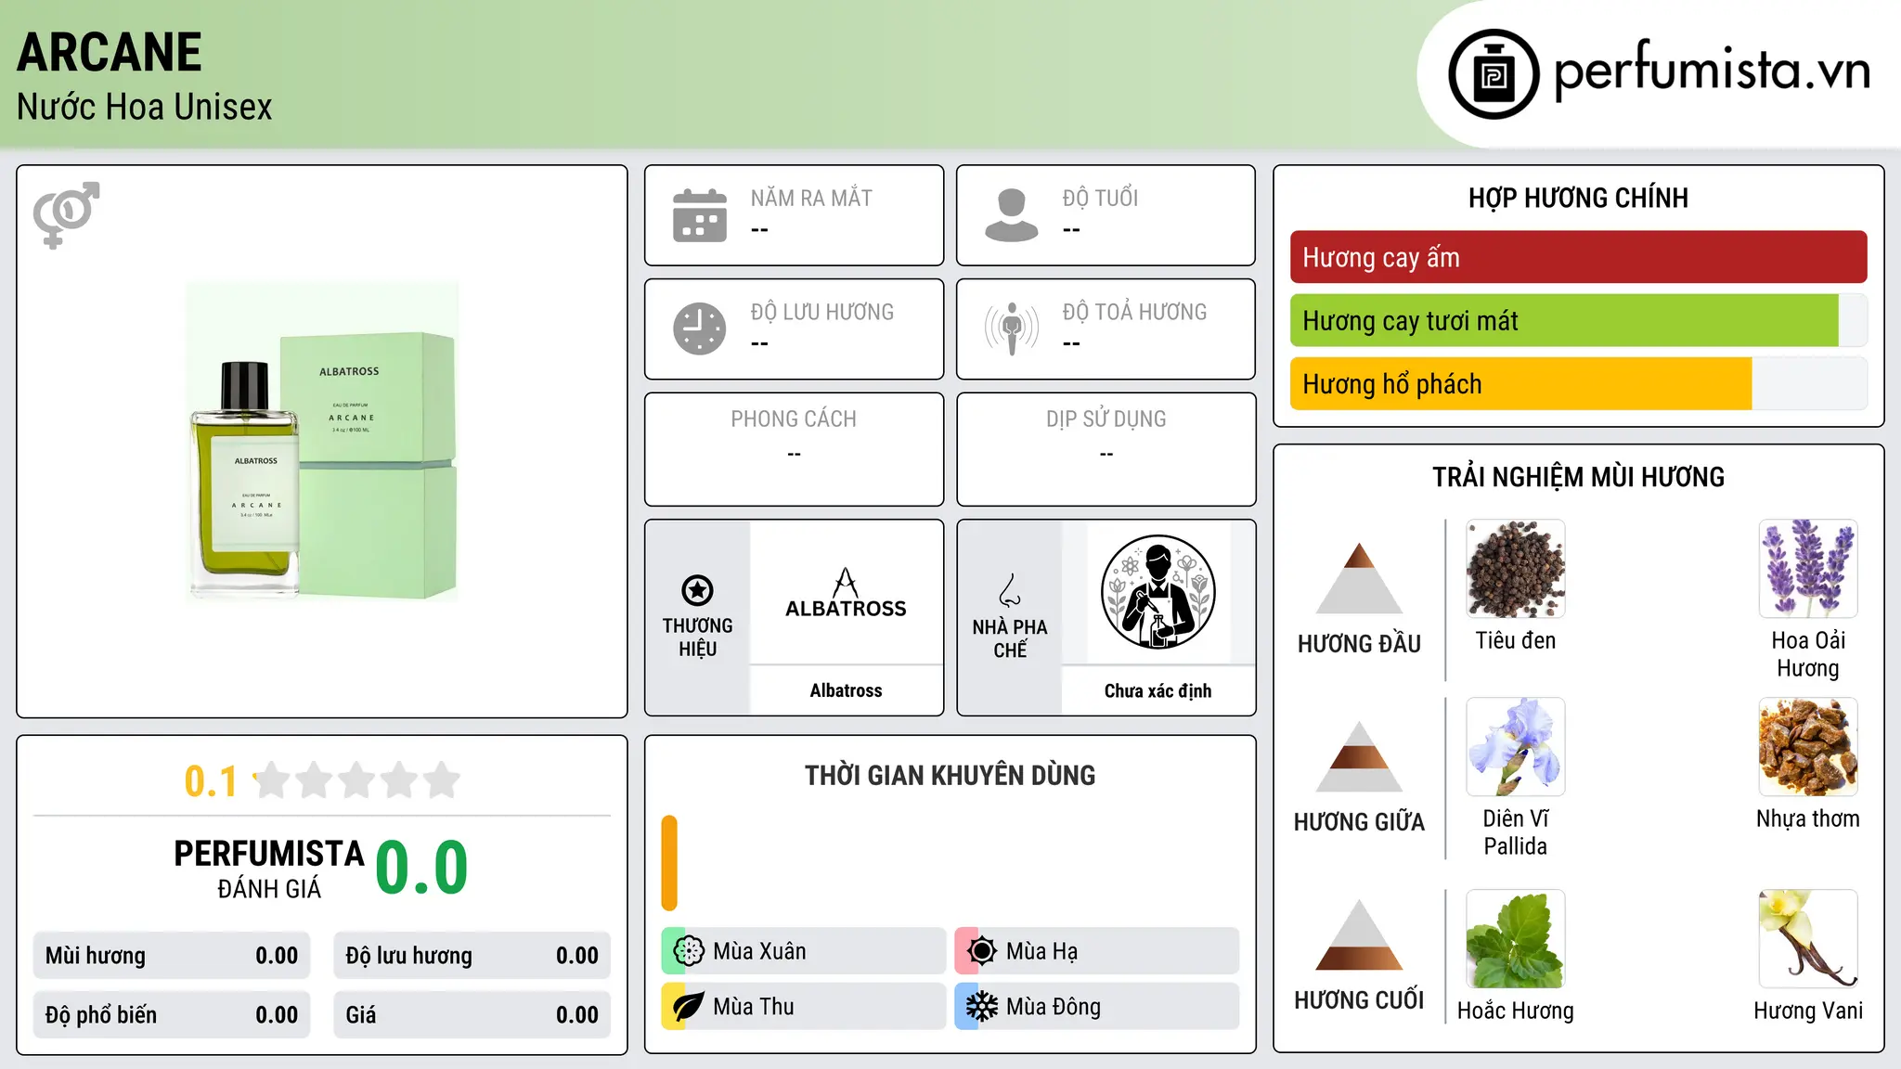This screenshot has height=1069, width=1901.
Task: Click the Giá 0.00 rating row
Action: click(x=472, y=1015)
